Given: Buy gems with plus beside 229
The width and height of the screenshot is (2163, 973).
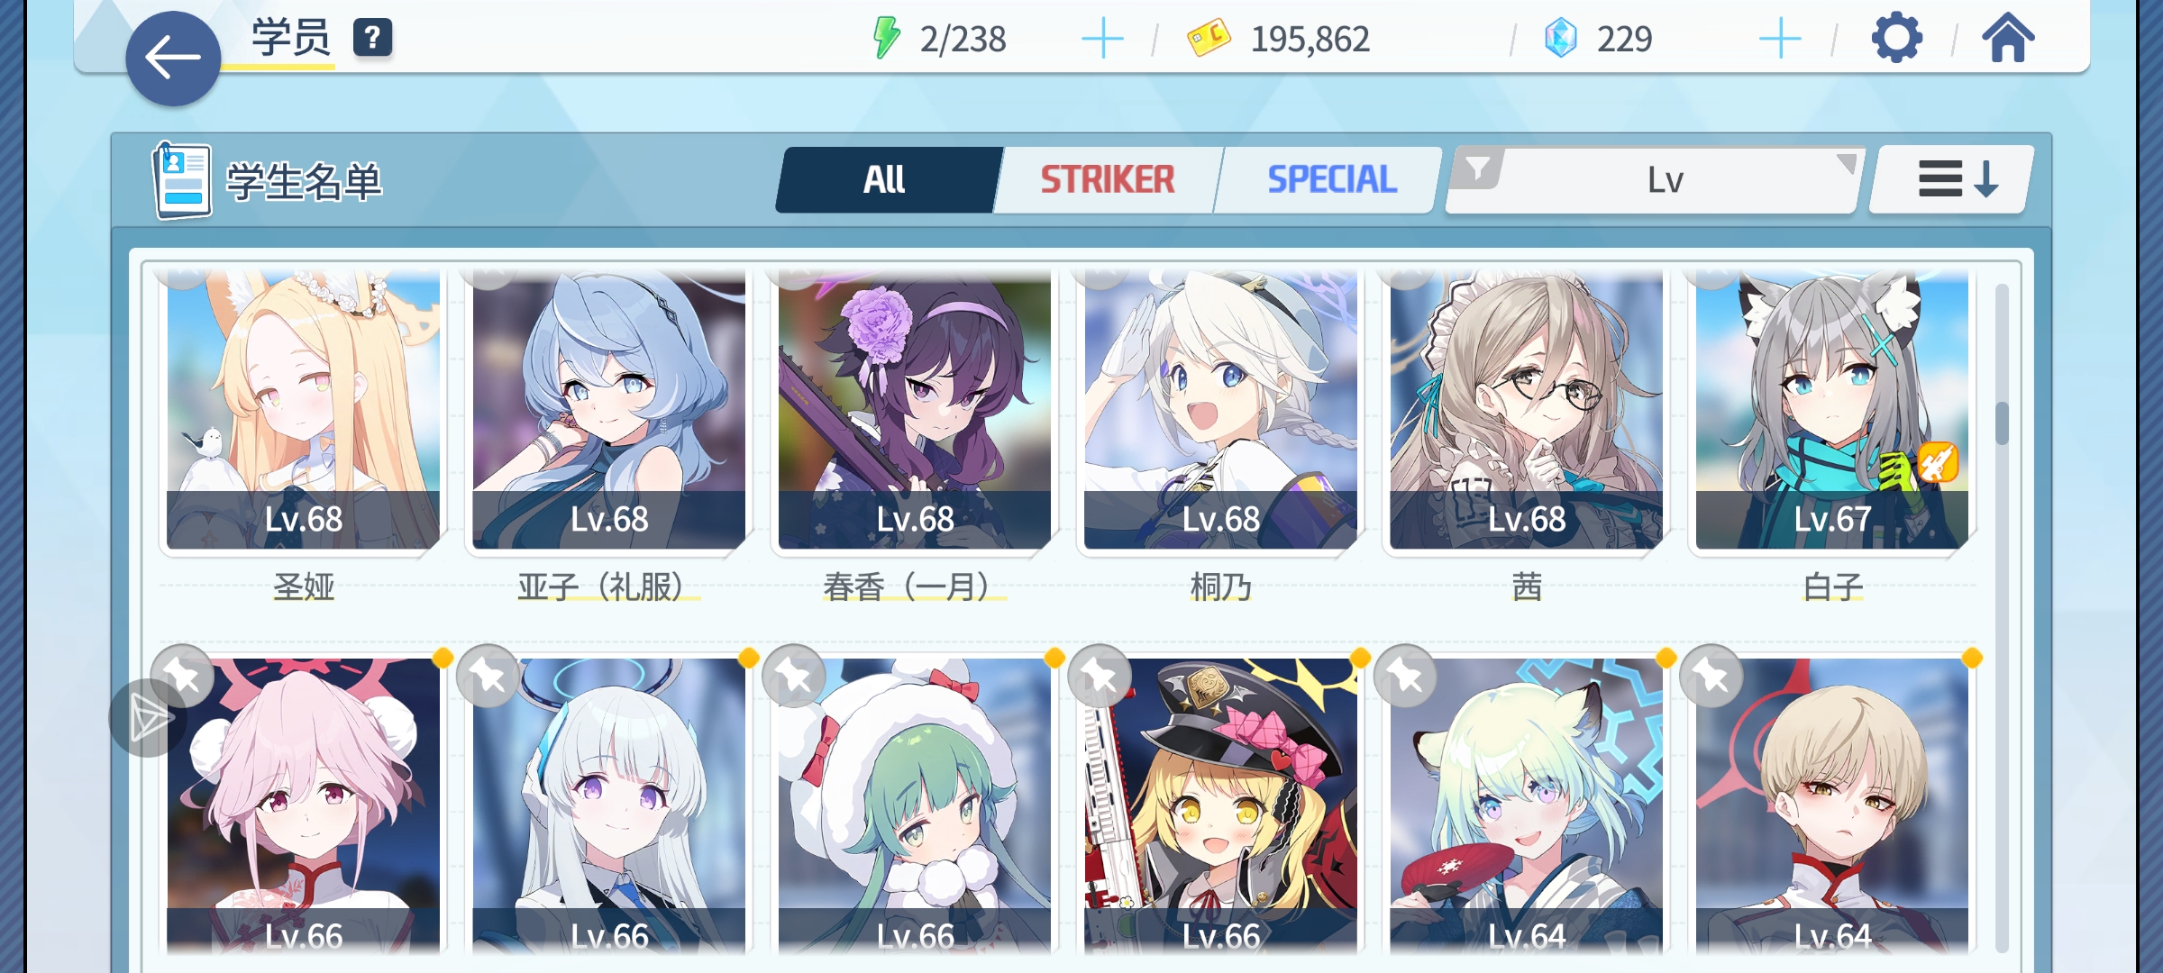Looking at the screenshot, I should (1780, 39).
